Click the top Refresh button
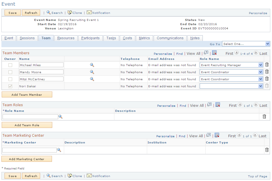This screenshot has height=181, width=272. pyautogui.click(x=31, y=13)
